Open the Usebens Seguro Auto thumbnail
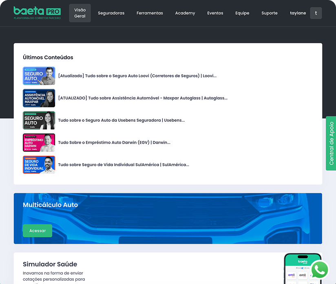This screenshot has width=336, height=284. click(39, 120)
